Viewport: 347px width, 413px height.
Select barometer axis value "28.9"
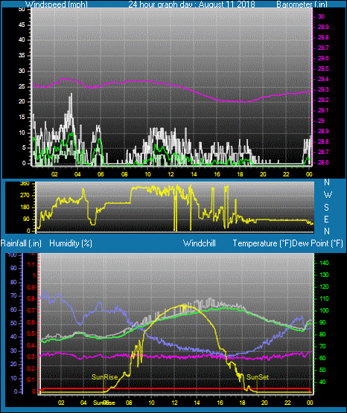[323, 131]
